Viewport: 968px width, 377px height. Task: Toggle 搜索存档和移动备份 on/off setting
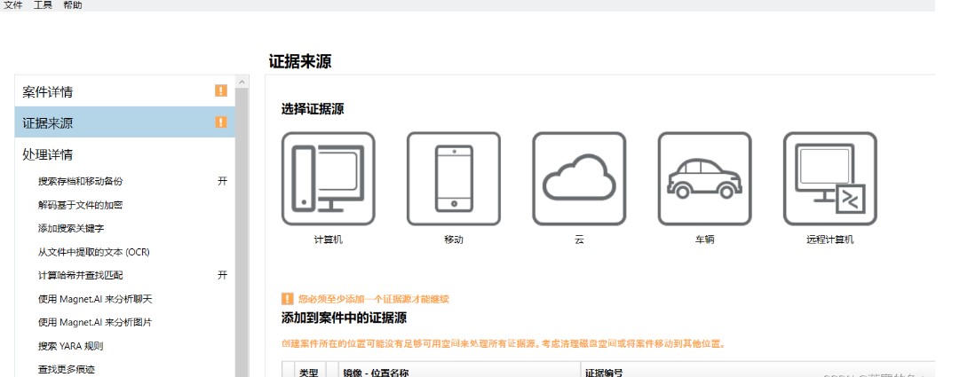(x=222, y=181)
